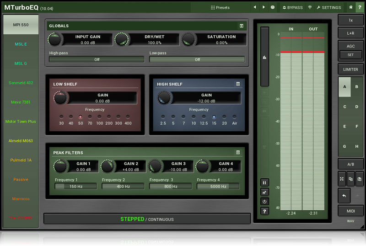Select preset slot B
The image size is (366, 246).
click(x=357, y=86)
